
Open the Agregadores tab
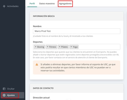[65, 4]
